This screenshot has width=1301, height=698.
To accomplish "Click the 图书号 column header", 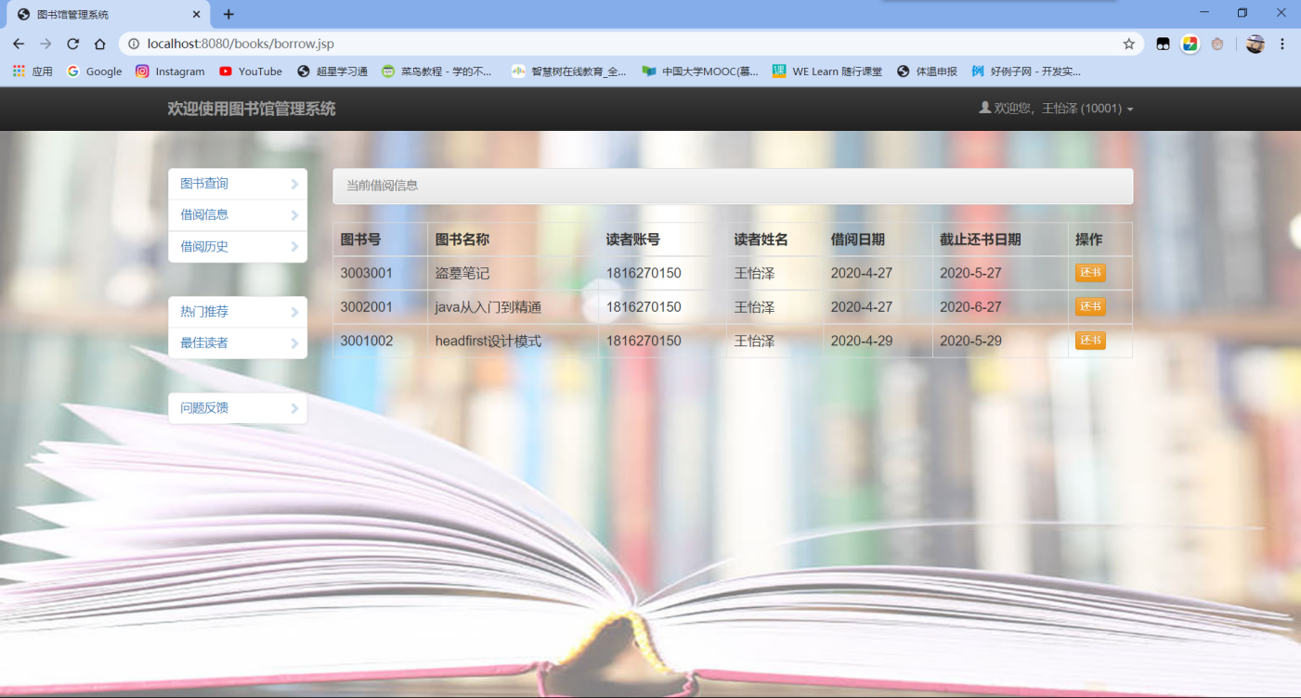I will (360, 239).
